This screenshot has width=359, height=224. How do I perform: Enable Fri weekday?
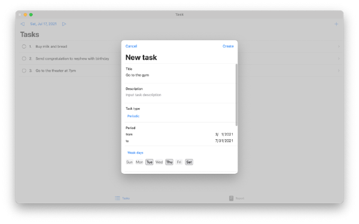point(179,162)
